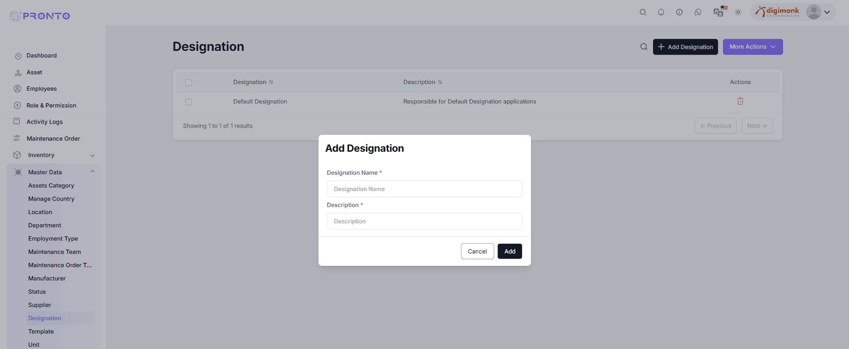The width and height of the screenshot is (849, 349).
Task: Tick the select-all header checkbox
Action: point(188,82)
